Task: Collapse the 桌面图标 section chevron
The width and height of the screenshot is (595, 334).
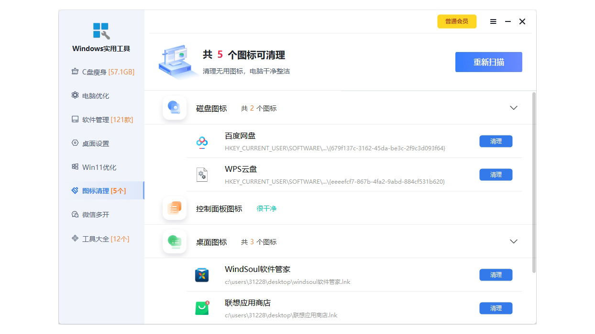Action: click(513, 241)
